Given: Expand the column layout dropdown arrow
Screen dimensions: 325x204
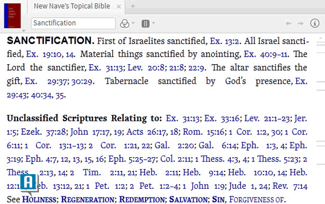Looking at the screenshot, I should pyautogui.click(x=153, y=23).
